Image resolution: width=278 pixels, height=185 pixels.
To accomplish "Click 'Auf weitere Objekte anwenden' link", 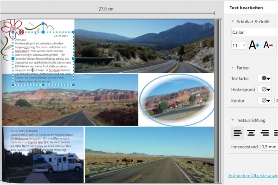I will pos(253,175).
